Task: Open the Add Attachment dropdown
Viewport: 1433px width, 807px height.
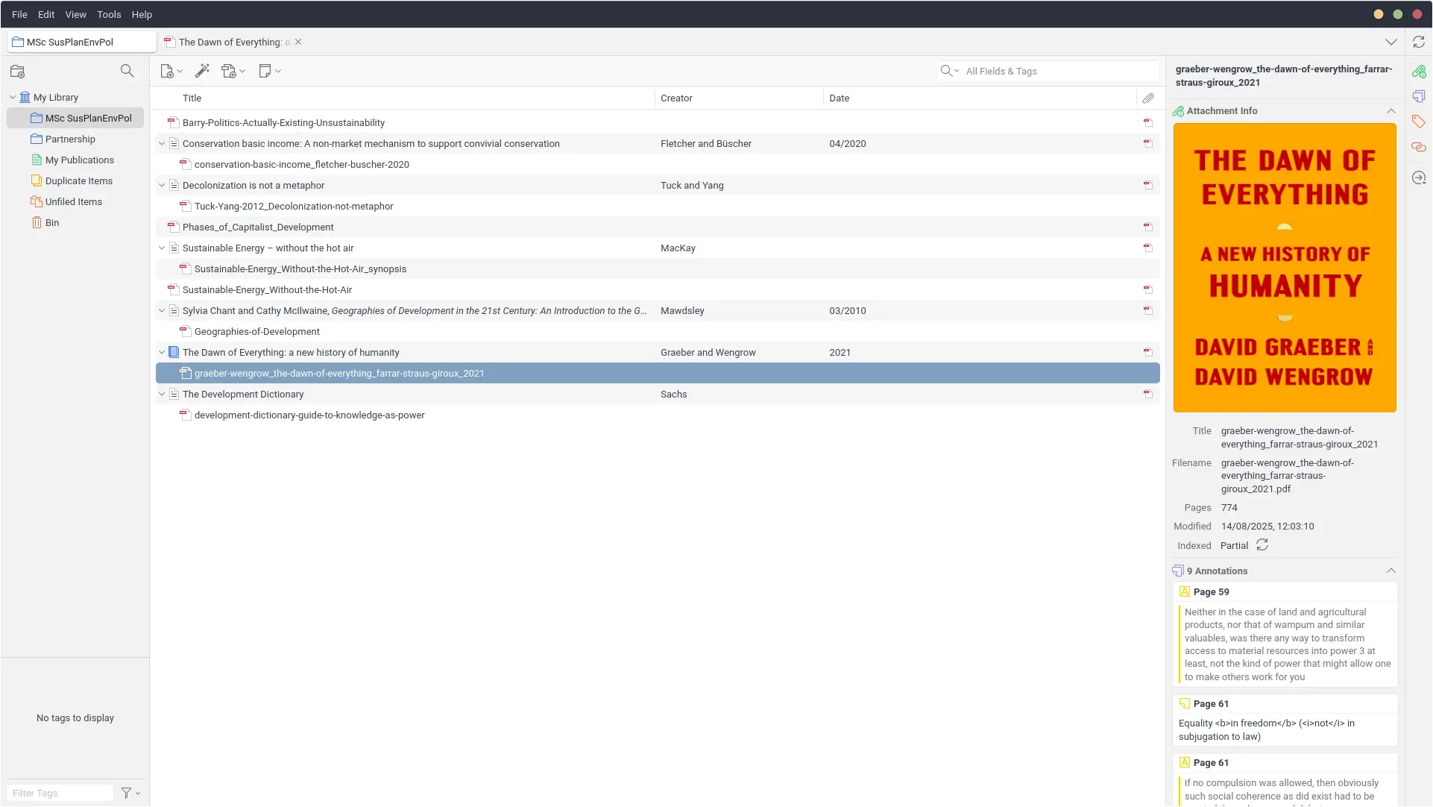Action: 233,71
